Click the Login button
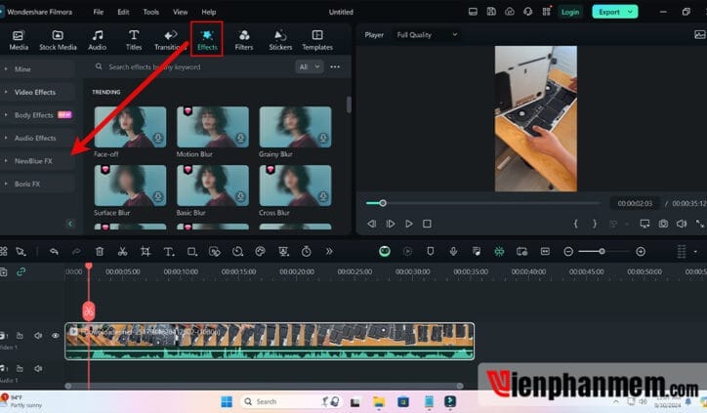Image resolution: width=707 pixels, height=413 pixels. pyautogui.click(x=570, y=12)
